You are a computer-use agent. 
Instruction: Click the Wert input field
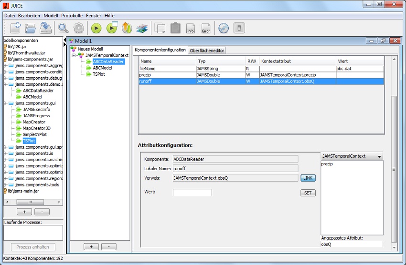[x=192, y=193]
